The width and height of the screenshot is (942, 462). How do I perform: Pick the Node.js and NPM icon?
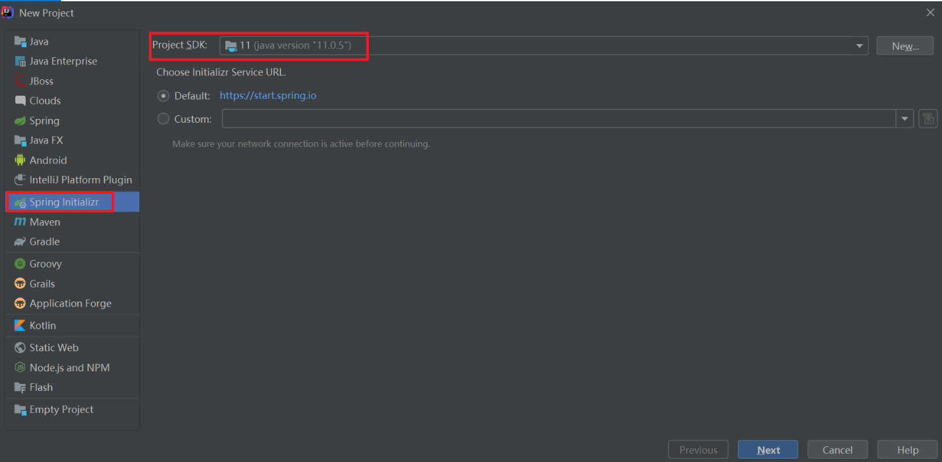coord(20,368)
